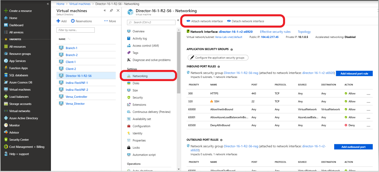Image resolution: width=379 pixels, height=172 pixels.
Task: Click Configure the application security groups
Action: (218, 58)
